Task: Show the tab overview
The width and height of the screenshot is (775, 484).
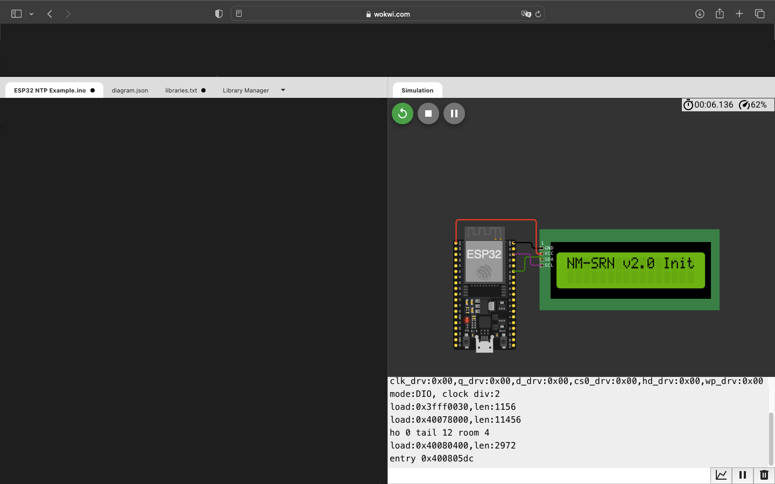Action: pyautogui.click(x=759, y=14)
